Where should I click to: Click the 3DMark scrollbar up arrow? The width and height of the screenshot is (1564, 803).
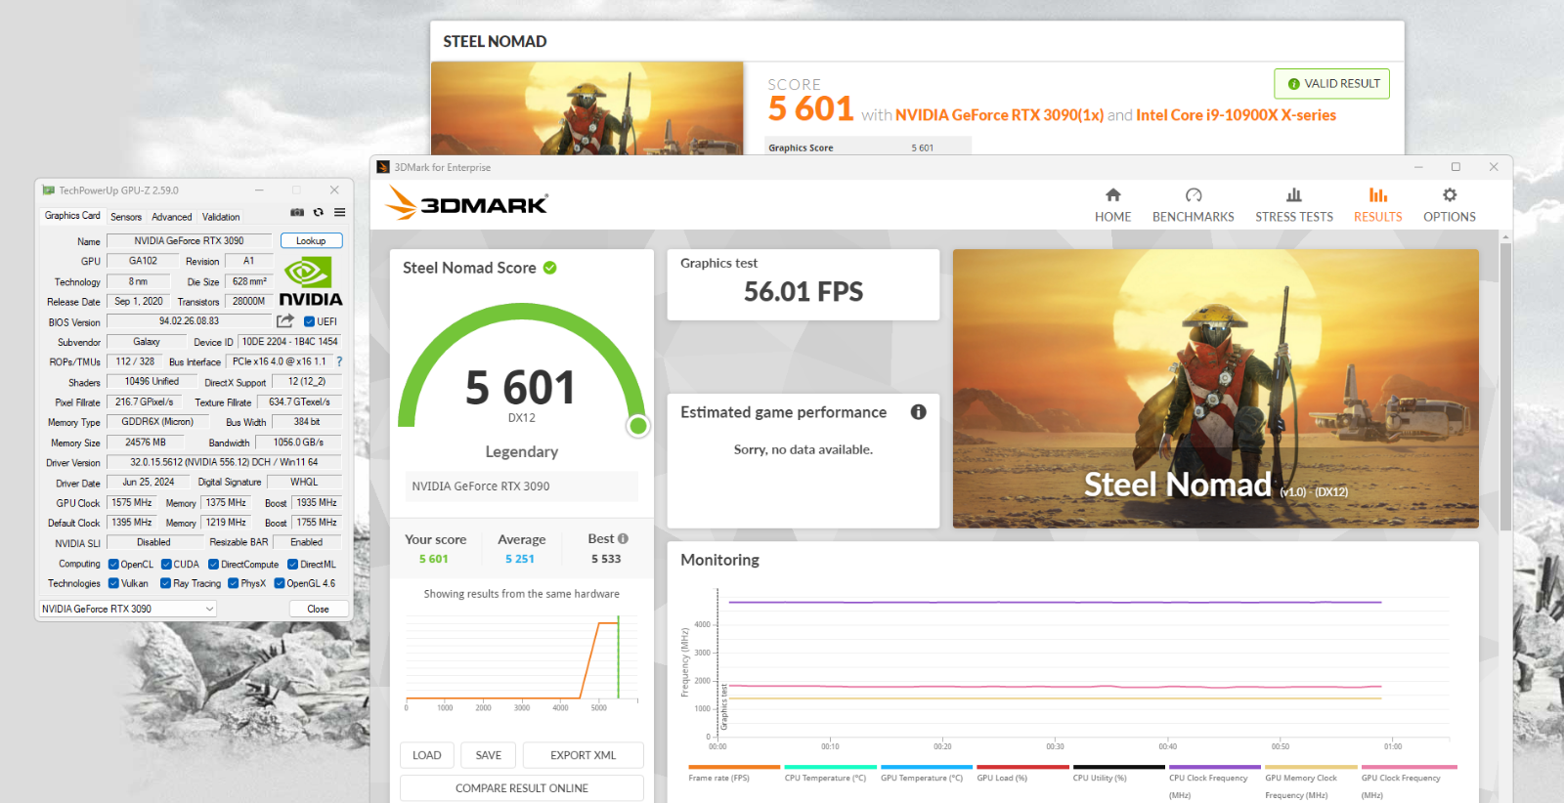[1505, 236]
